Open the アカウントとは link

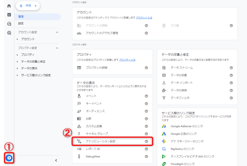(x=144, y=18)
